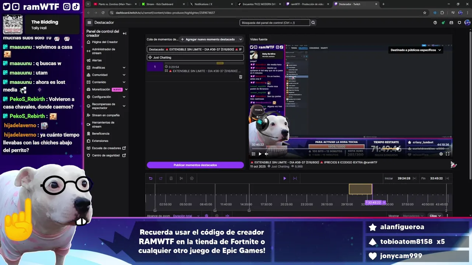Expand Analíticas sidebar section
Viewport: 472px width, 265px height.
(x=124, y=68)
